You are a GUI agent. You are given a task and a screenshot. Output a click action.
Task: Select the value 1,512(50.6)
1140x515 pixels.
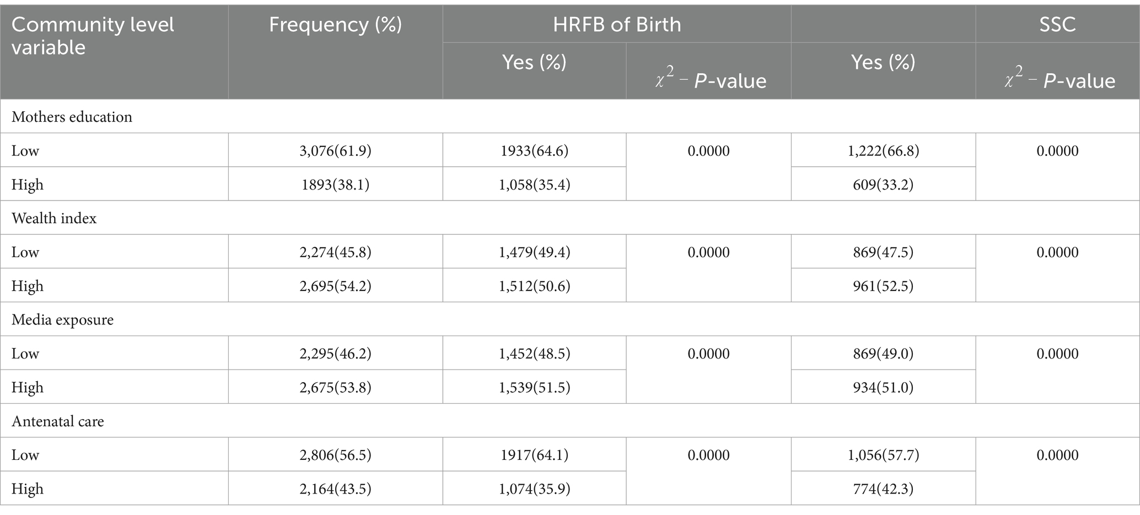(x=534, y=286)
